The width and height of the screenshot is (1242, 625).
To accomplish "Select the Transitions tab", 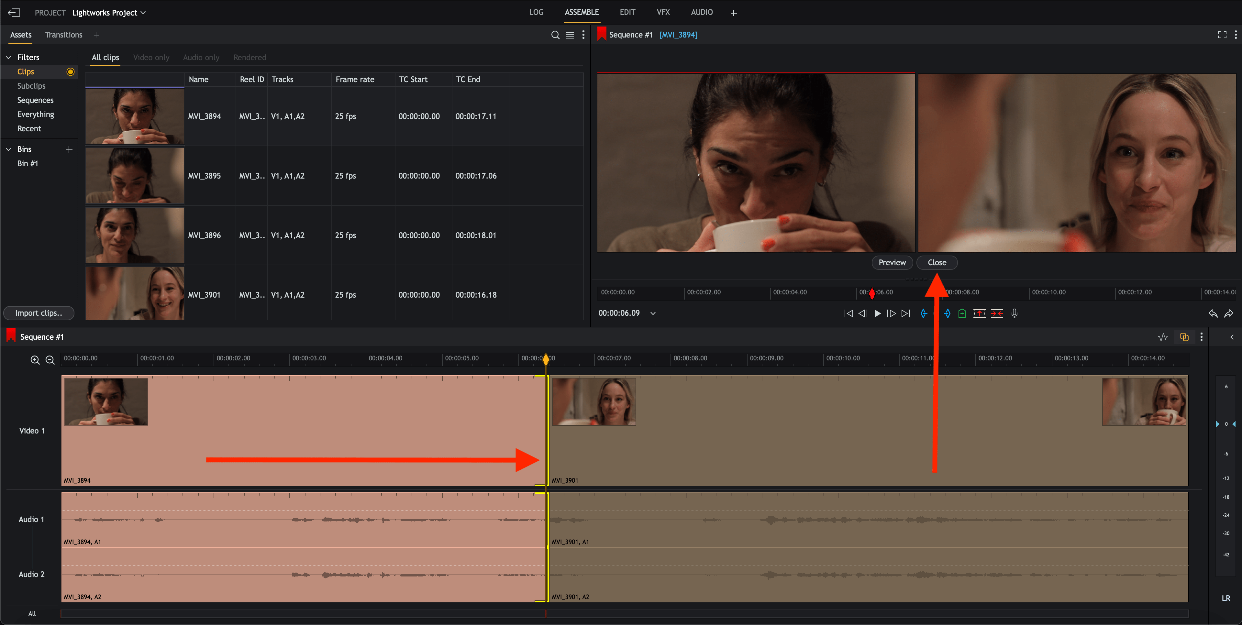I will (64, 35).
